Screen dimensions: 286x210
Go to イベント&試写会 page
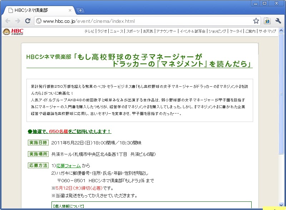coord(193,31)
